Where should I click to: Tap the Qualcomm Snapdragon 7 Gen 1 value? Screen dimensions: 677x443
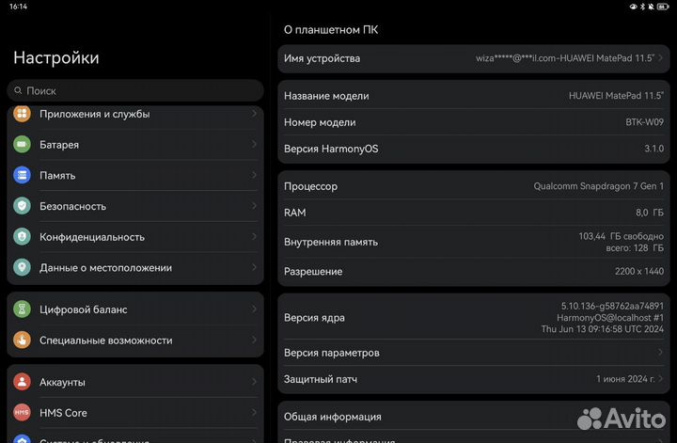pyautogui.click(x=598, y=186)
